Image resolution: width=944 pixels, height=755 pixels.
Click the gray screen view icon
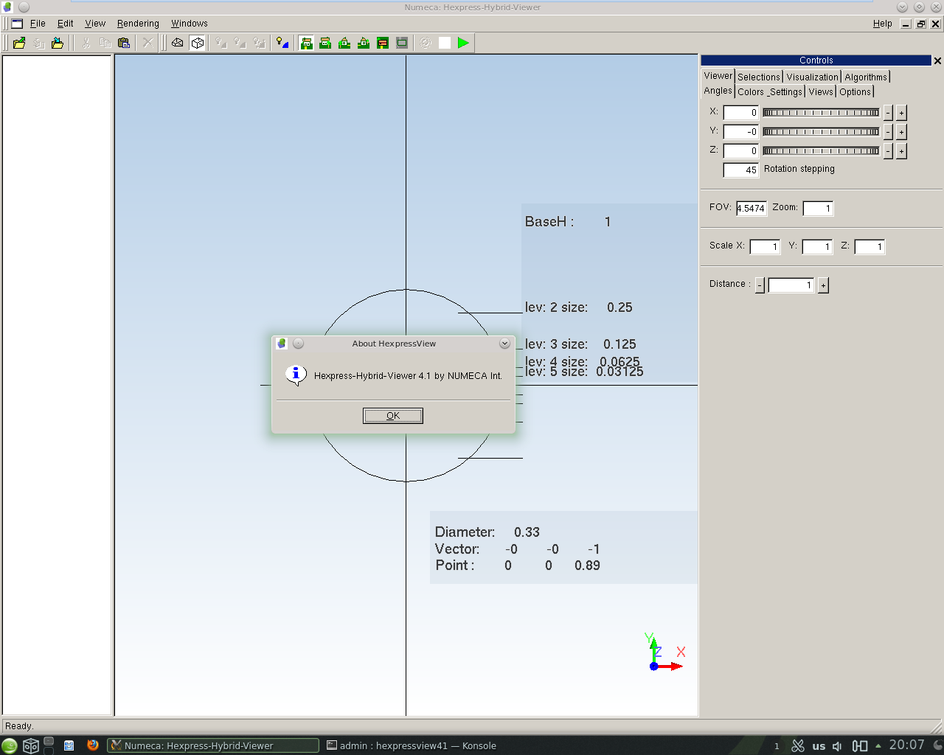402,43
